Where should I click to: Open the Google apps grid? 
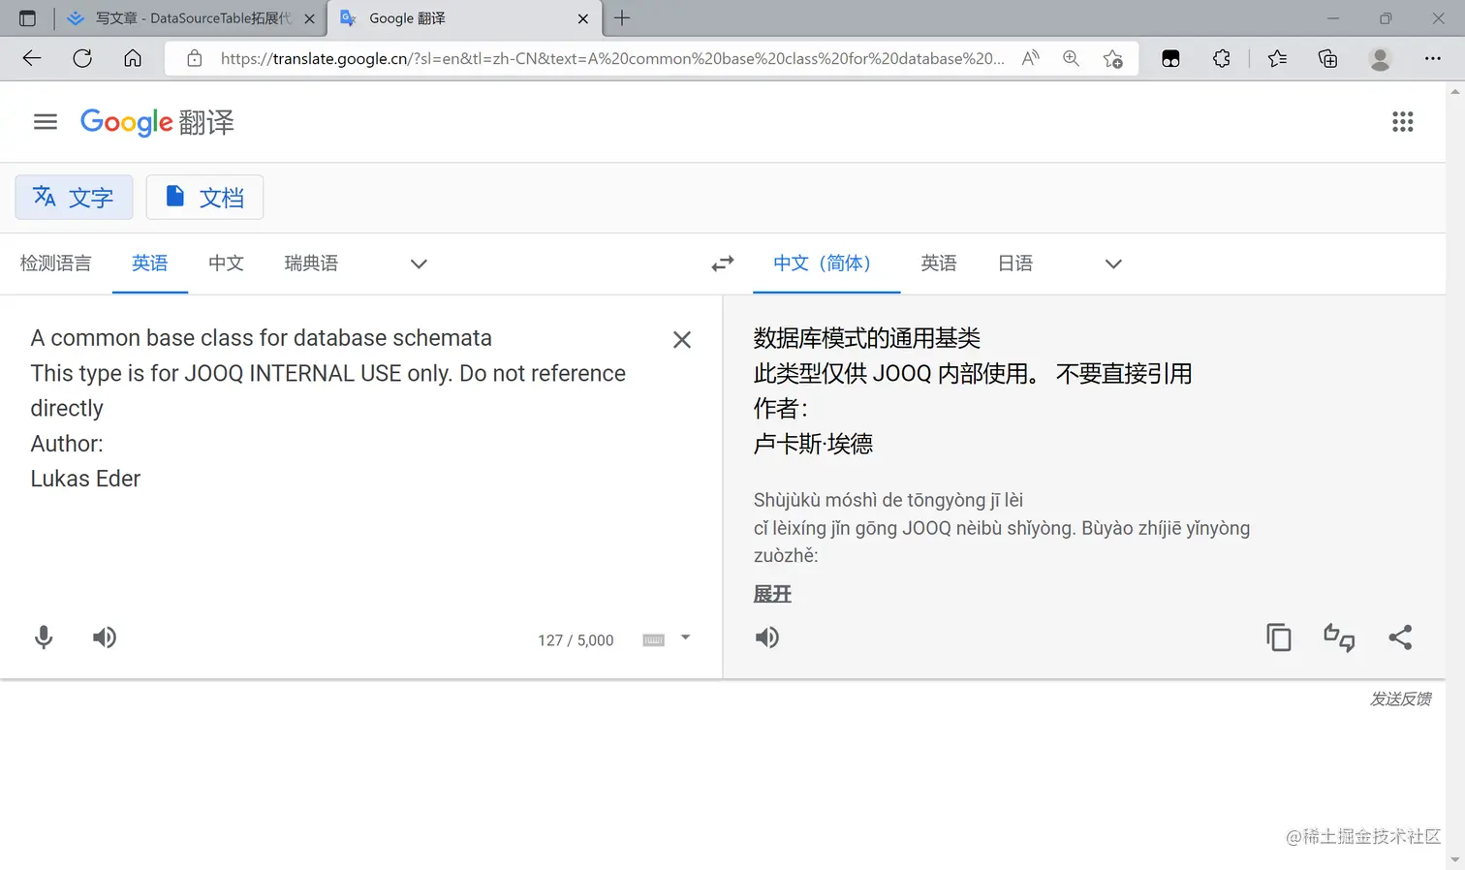click(x=1402, y=122)
